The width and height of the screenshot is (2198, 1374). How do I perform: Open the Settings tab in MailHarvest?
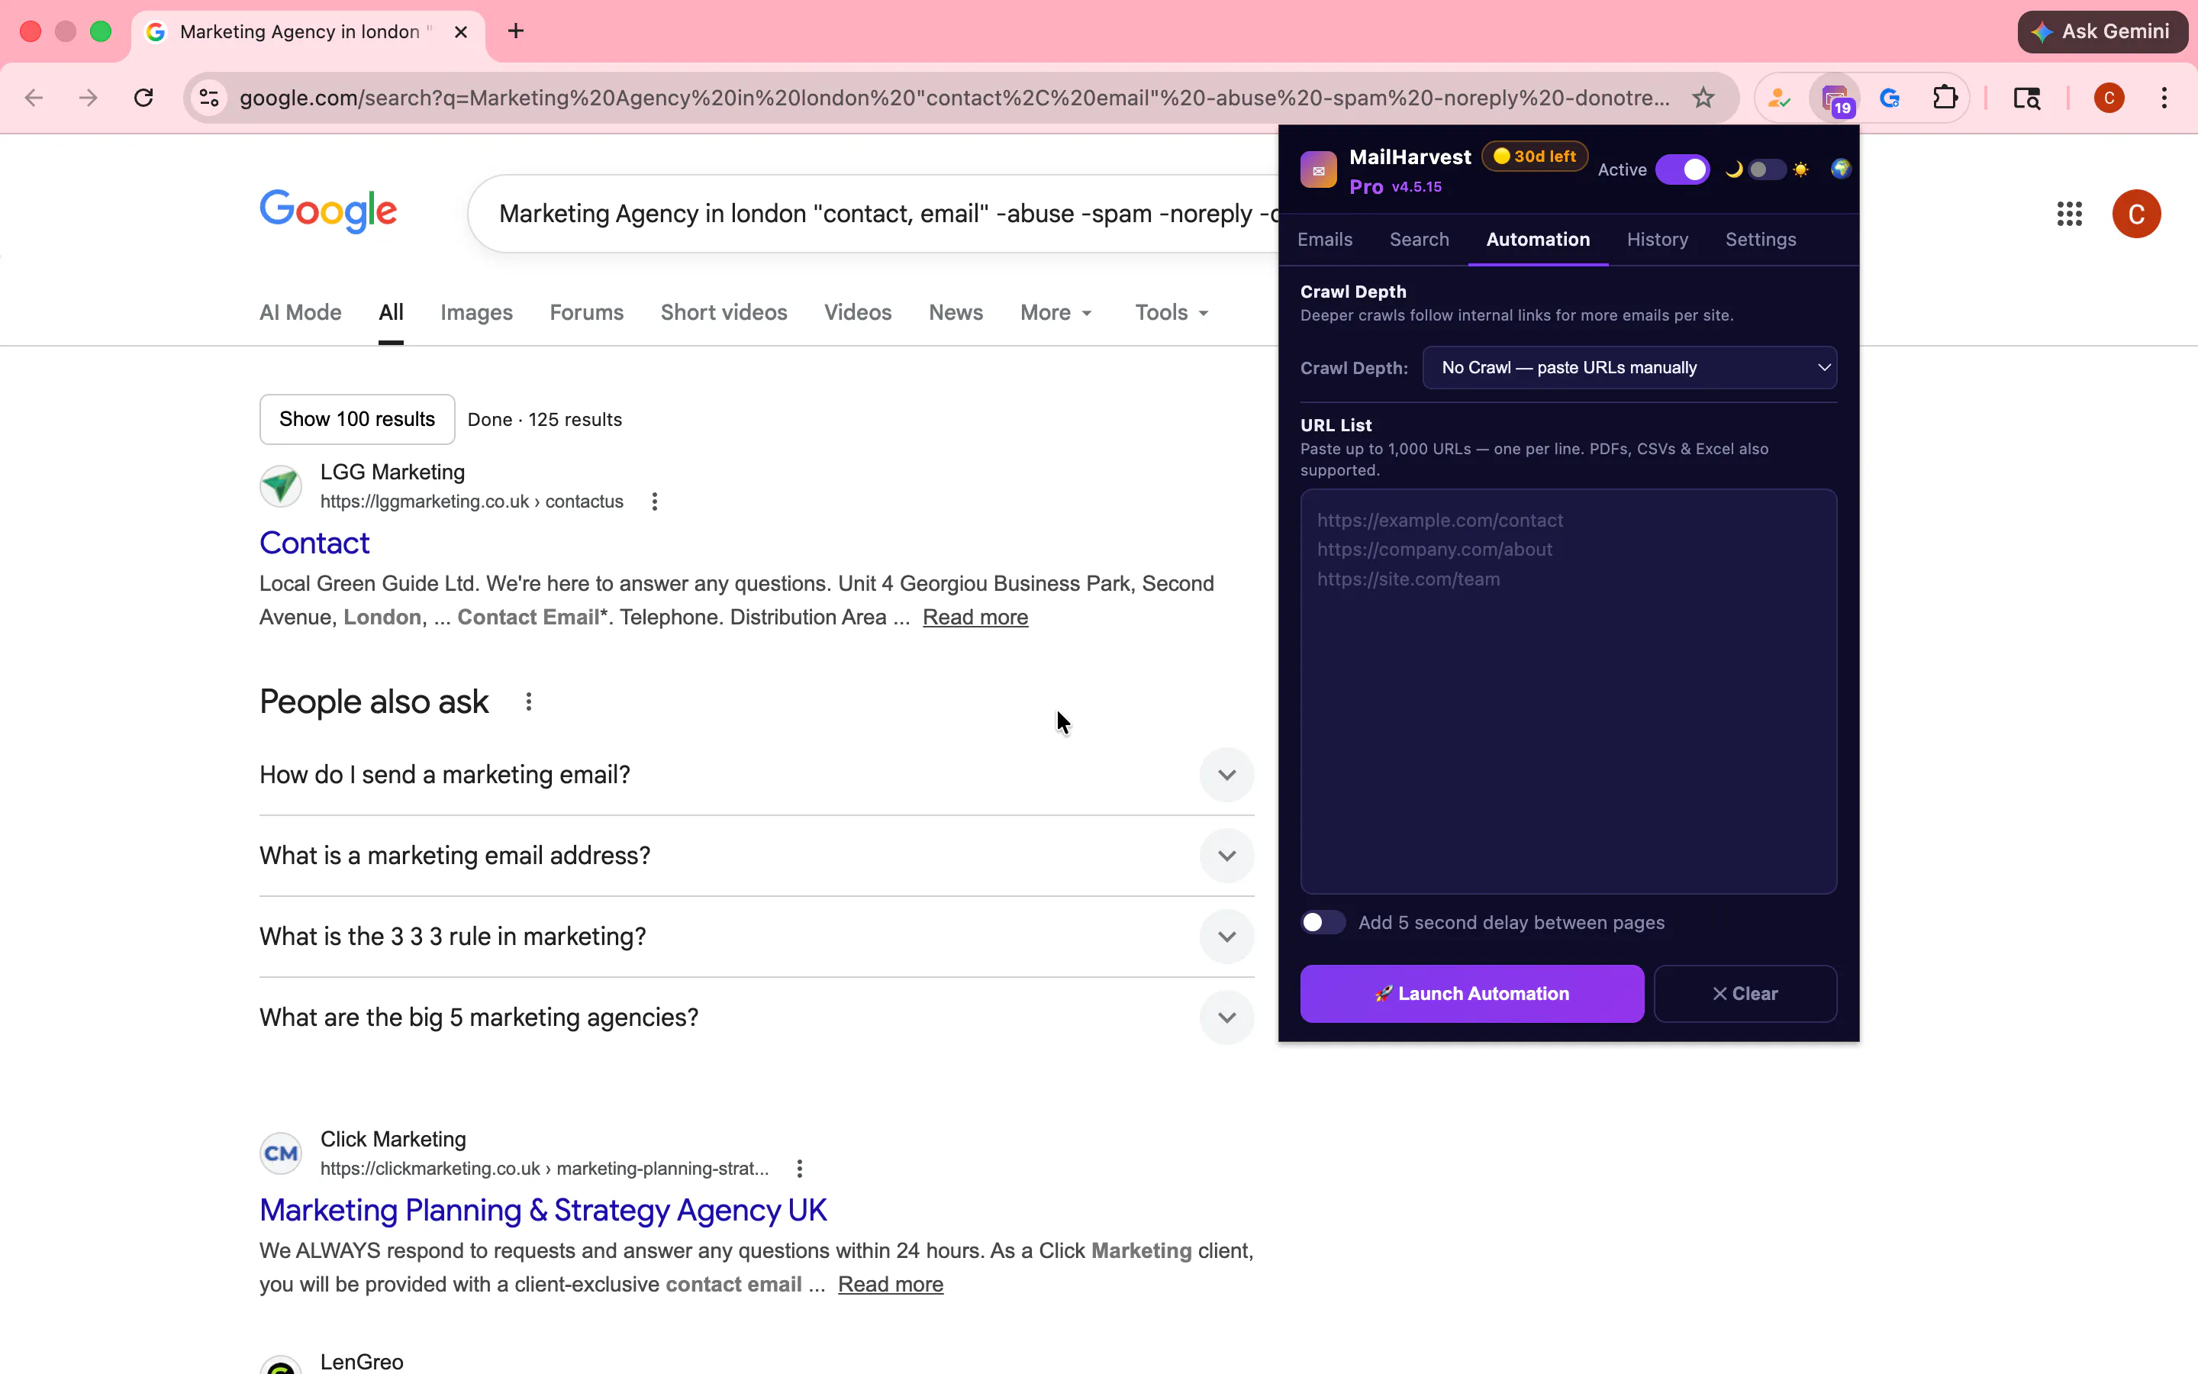pyautogui.click(x=1760, y=240)
